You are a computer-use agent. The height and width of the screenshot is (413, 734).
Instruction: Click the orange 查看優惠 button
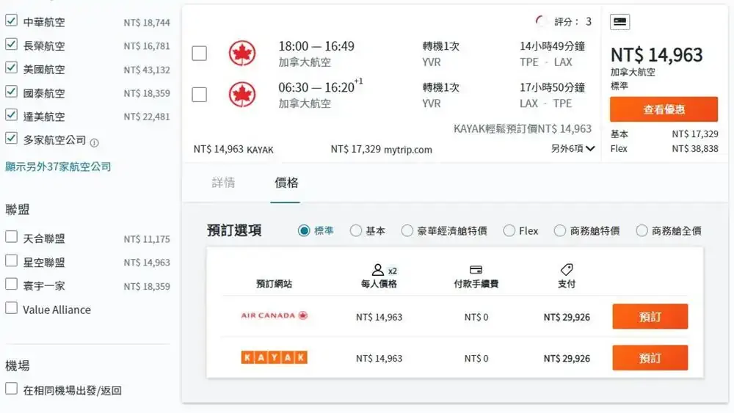664,109
